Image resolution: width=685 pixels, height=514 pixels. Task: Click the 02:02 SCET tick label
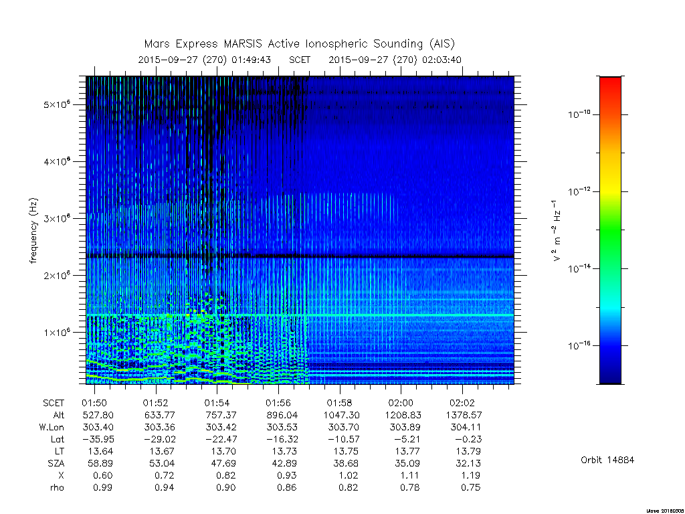point(462,403)
